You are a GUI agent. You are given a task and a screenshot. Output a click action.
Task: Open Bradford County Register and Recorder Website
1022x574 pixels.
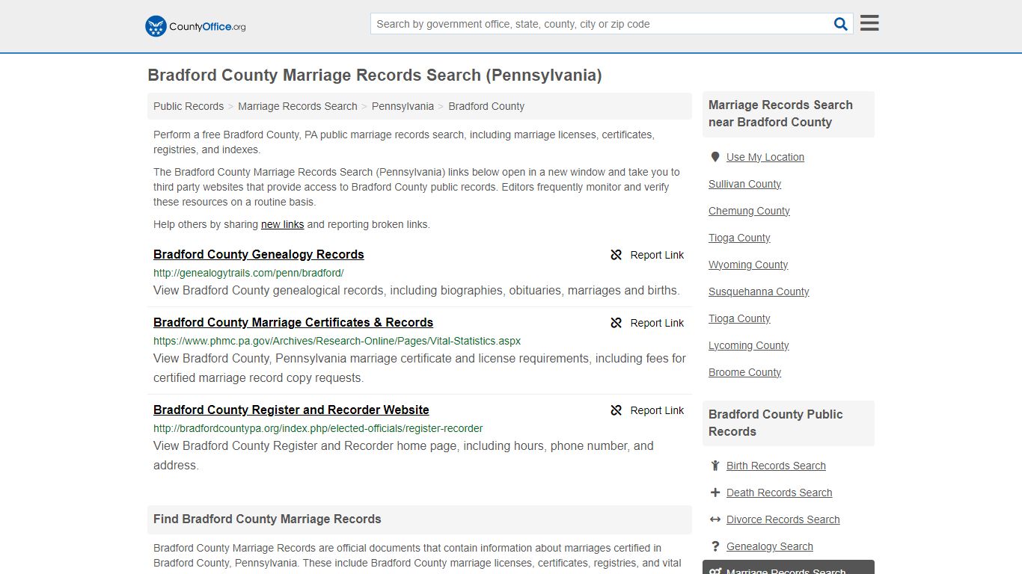pyautogui.click(x=291, y=410)
